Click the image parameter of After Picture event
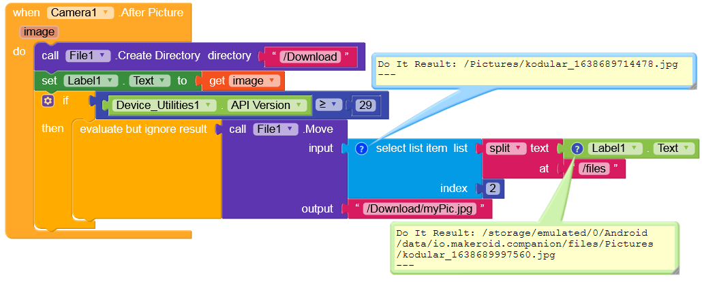This screenshot has height=282, width=702. 38,31
